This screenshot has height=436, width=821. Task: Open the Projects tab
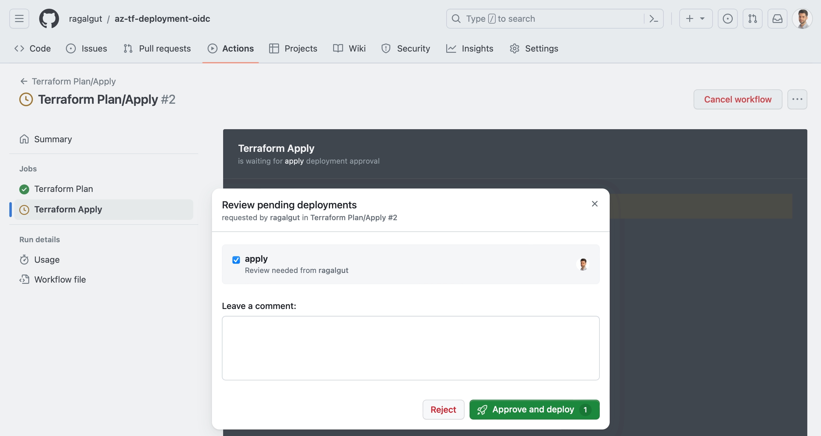click(x=293, y=48)
